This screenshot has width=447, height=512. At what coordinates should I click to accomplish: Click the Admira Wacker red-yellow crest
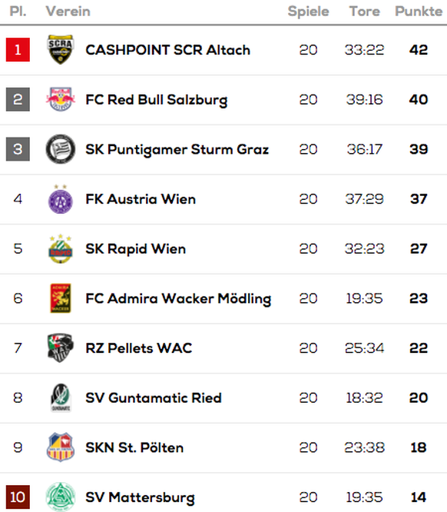(61, 298)
